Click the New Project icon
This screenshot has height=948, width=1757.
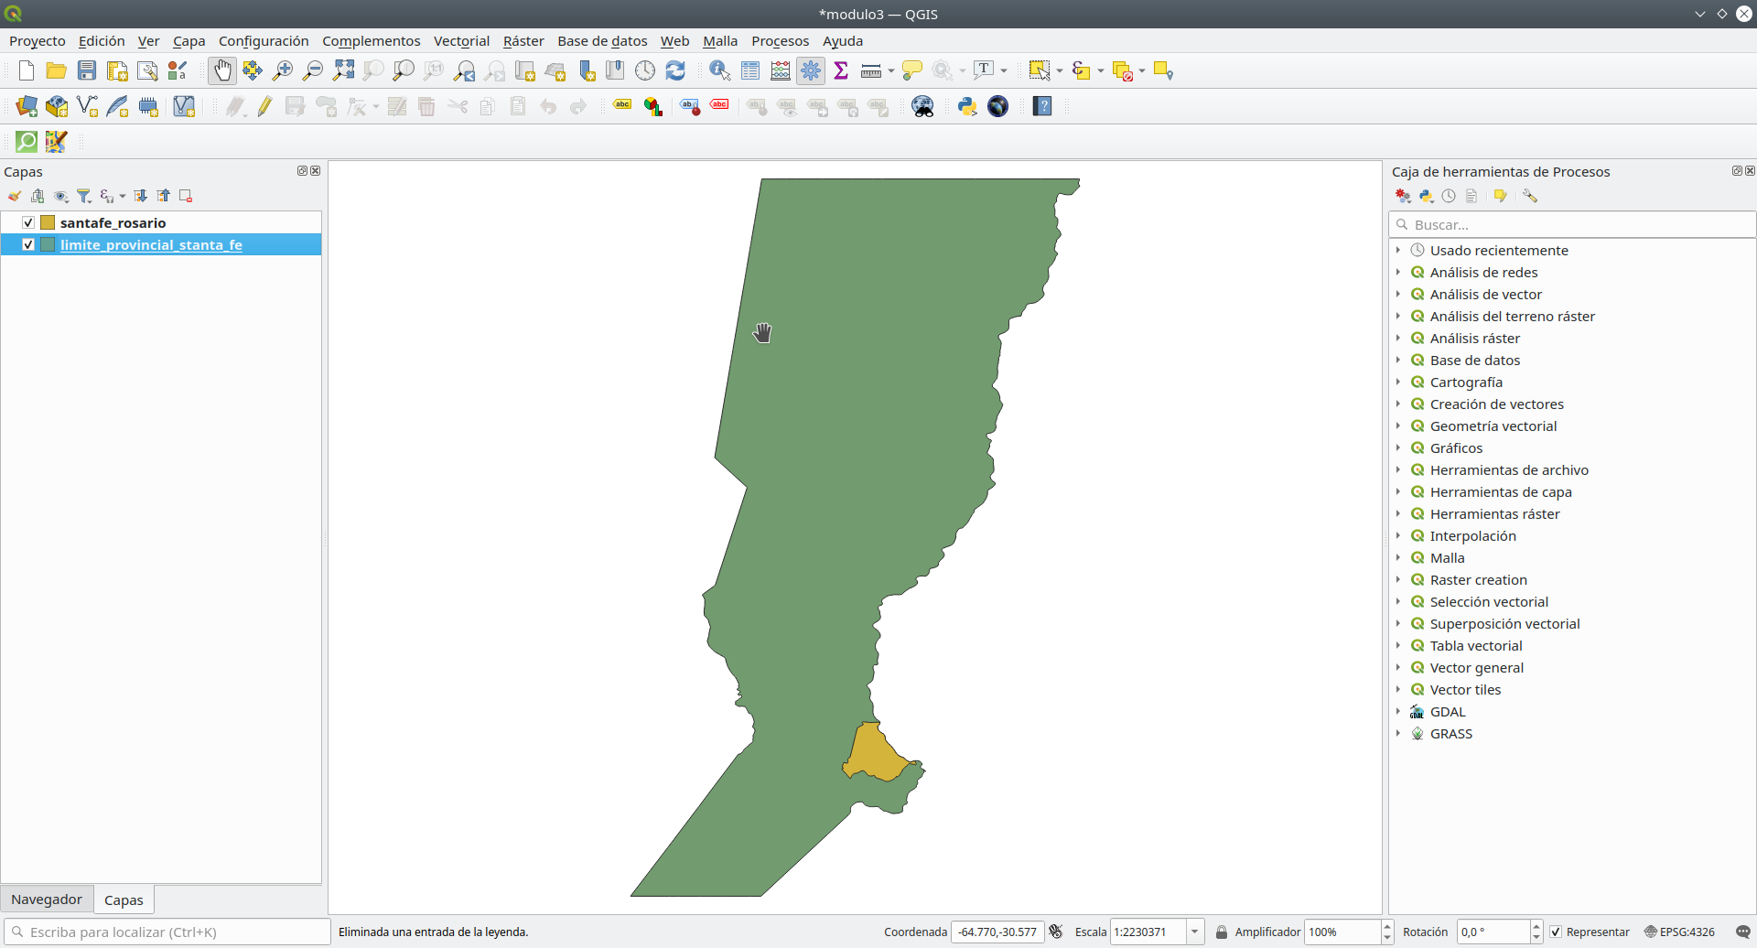[x=27, y=70]
